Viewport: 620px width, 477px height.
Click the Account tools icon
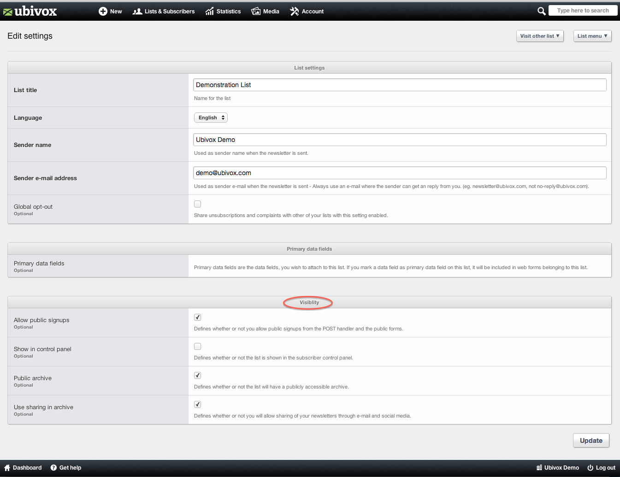(295, 12)
